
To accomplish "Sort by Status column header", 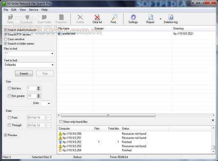I will [x=145, y=128].
